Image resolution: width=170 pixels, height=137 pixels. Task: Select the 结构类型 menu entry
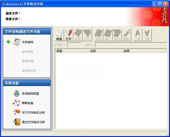[x=27, y=52]
